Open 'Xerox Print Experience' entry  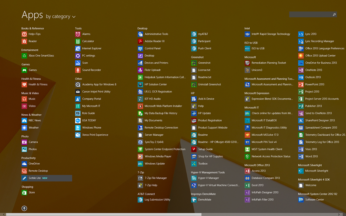click(x=92, y=135)
